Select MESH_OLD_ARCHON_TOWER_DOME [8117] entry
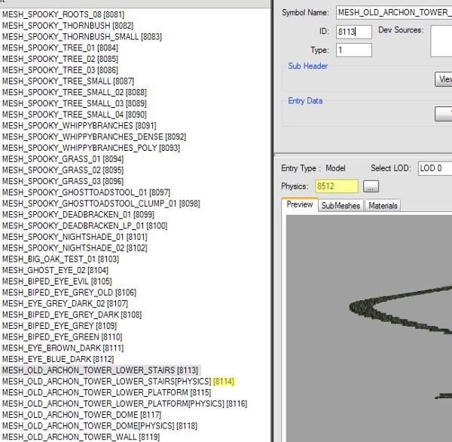Image resolution: width=452 pixels, height=442 pixels. [x=81, y=415]
